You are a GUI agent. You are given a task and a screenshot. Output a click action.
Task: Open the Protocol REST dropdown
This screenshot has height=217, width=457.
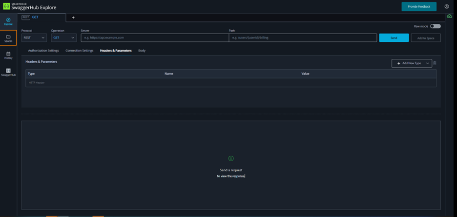coord(34,38)
